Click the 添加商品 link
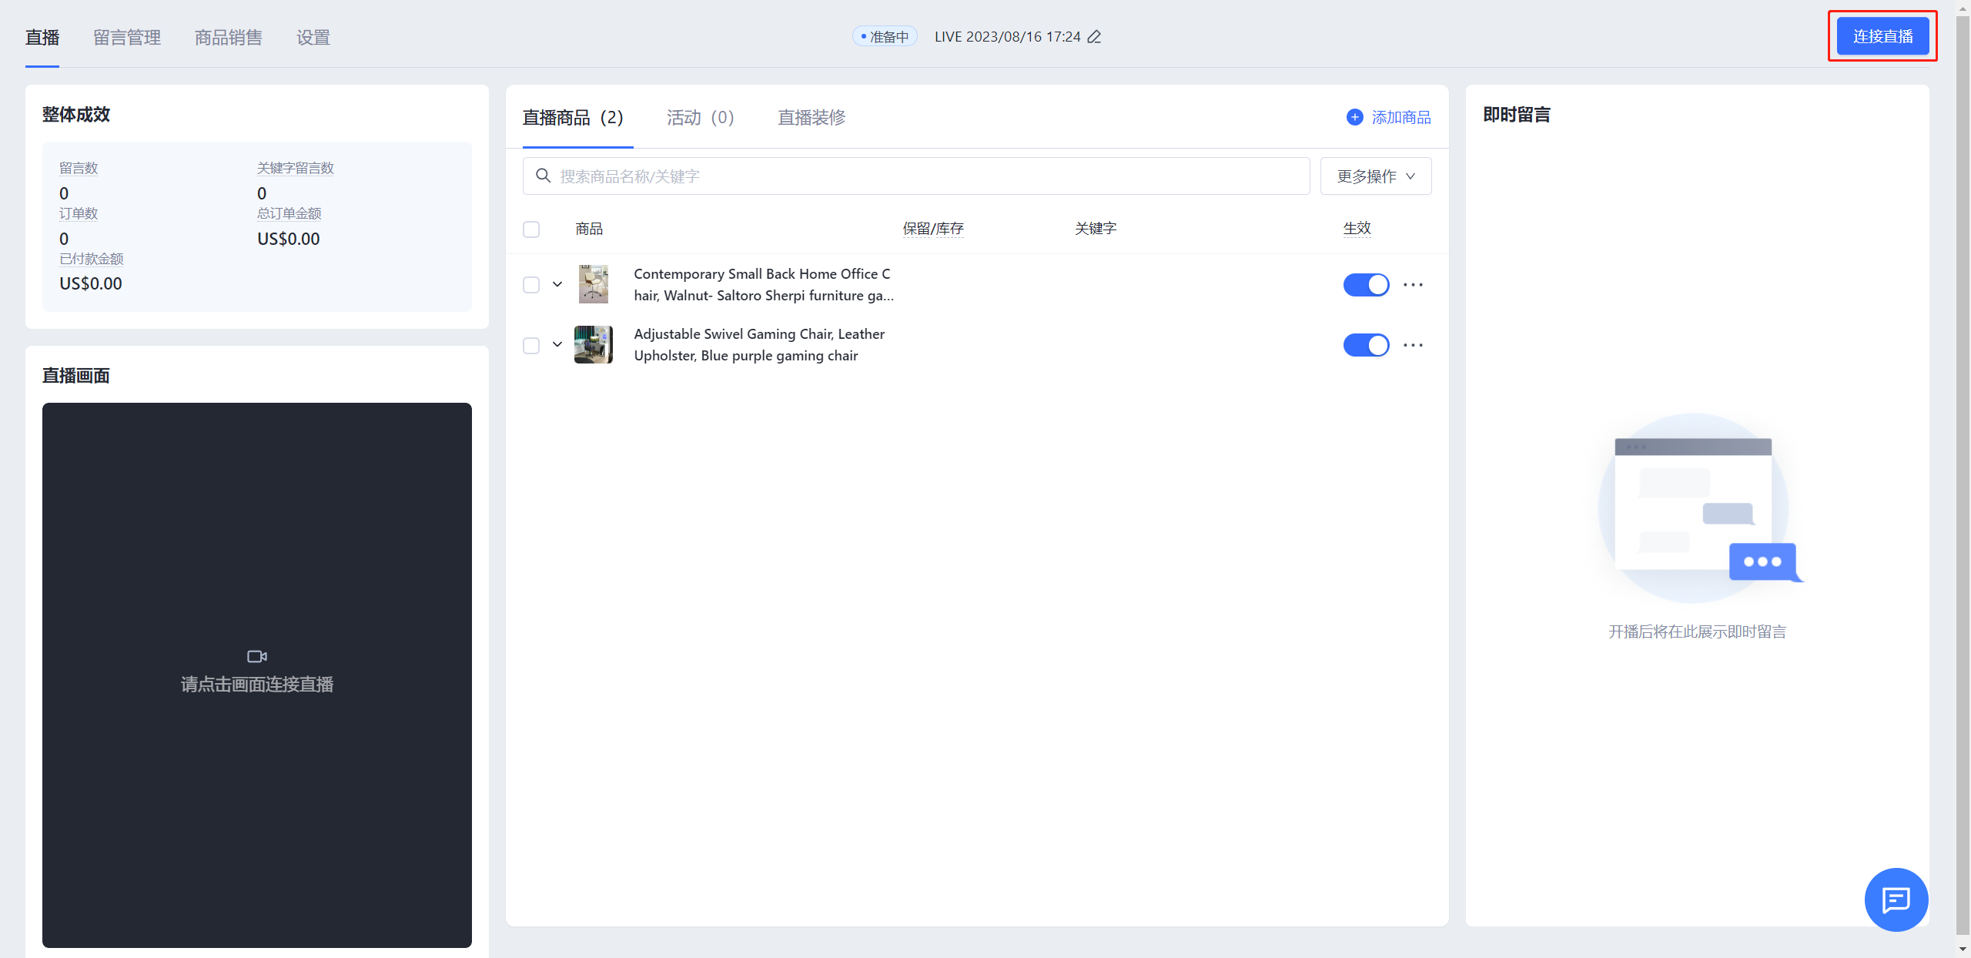 pos(1401,117)
